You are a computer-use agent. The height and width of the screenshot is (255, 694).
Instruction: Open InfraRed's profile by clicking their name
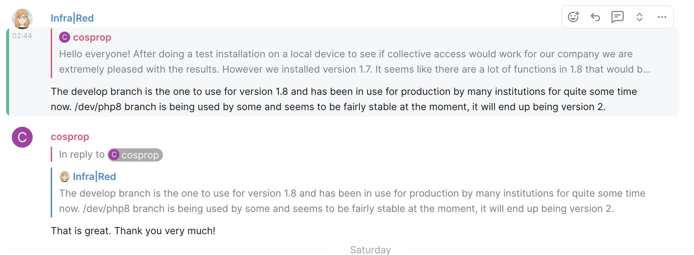pyautogui.click(x=72, y=18)
